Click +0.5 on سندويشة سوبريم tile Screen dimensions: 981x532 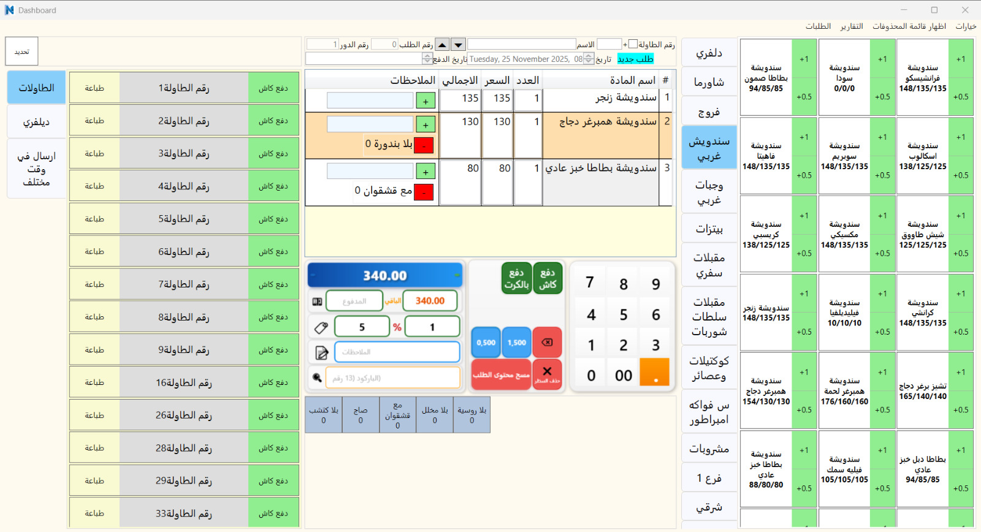tap(882, 175)
